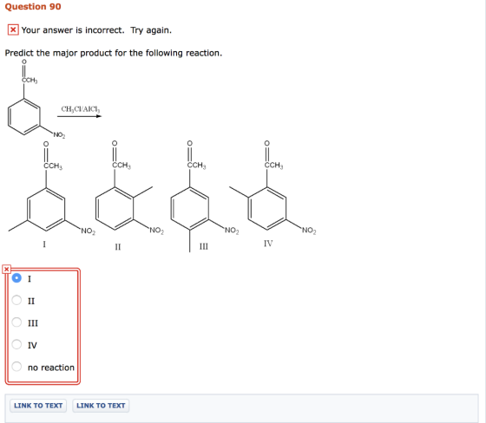This screenshot has height=423, width=486.
Task: Select radio option IV
Action: [x=16, y=344]
